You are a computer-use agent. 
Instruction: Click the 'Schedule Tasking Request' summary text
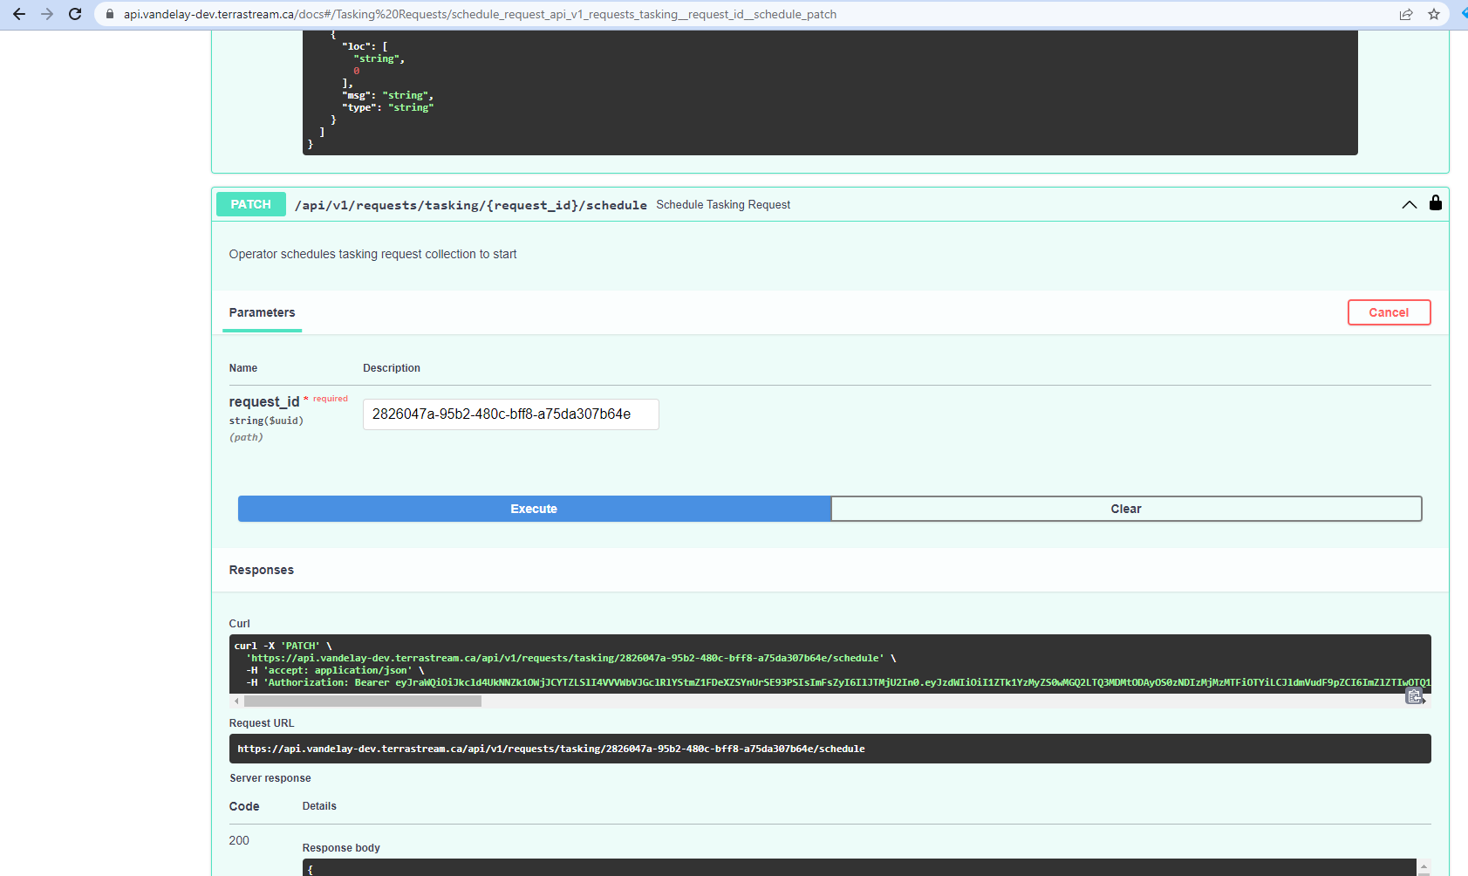coord(723,205)
